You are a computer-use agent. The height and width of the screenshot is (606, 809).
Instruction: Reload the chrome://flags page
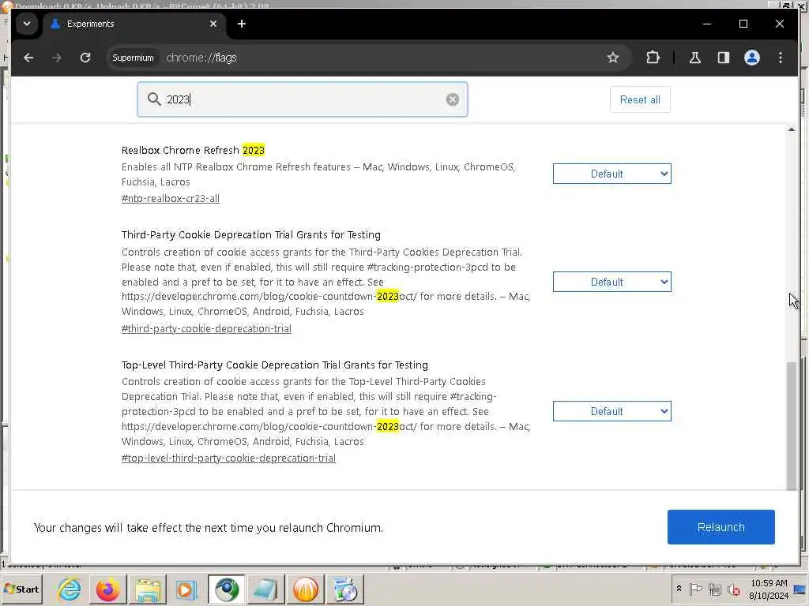[x=85, y=58]
